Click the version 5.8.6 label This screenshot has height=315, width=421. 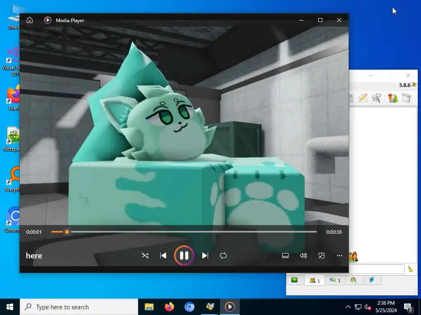pos(405,85)
